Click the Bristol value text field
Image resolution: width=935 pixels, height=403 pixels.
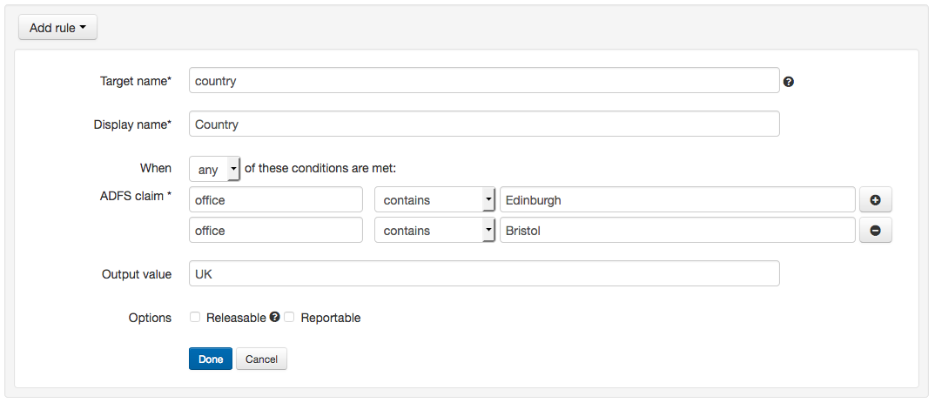click(x=676, y=231)
